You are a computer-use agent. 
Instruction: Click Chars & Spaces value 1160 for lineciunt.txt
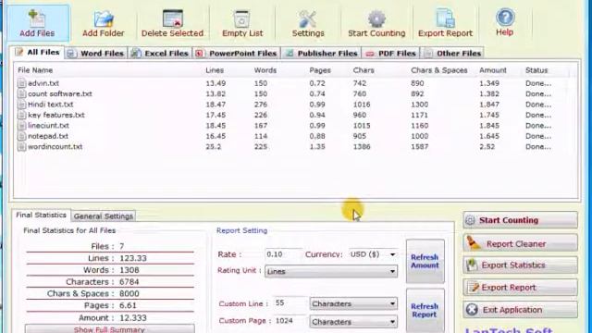(x=419, y=126)
